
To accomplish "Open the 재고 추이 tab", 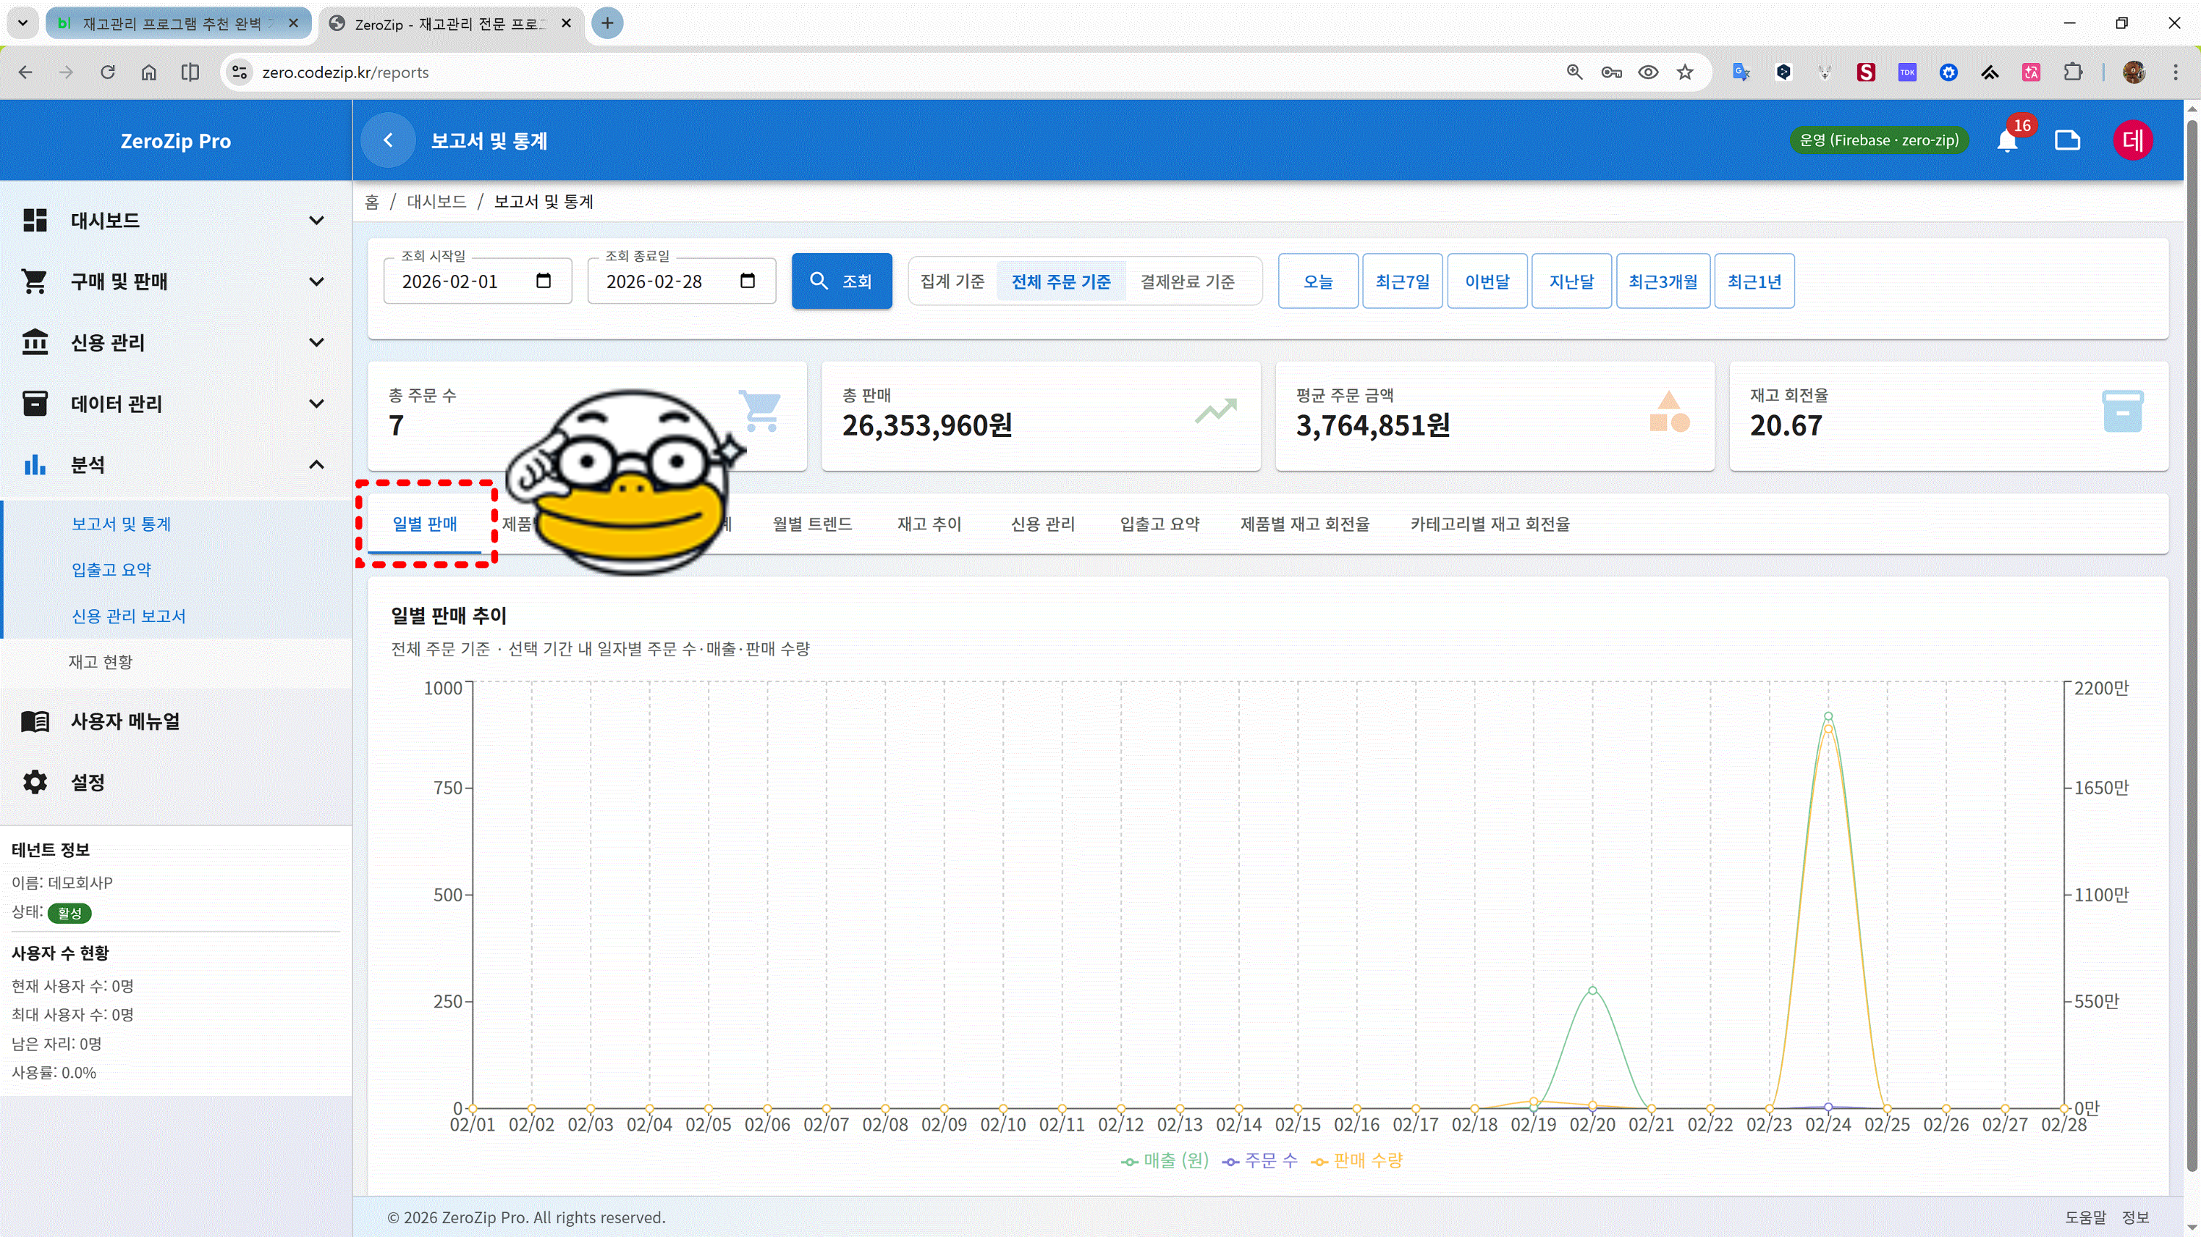I will tap(929, 524).
